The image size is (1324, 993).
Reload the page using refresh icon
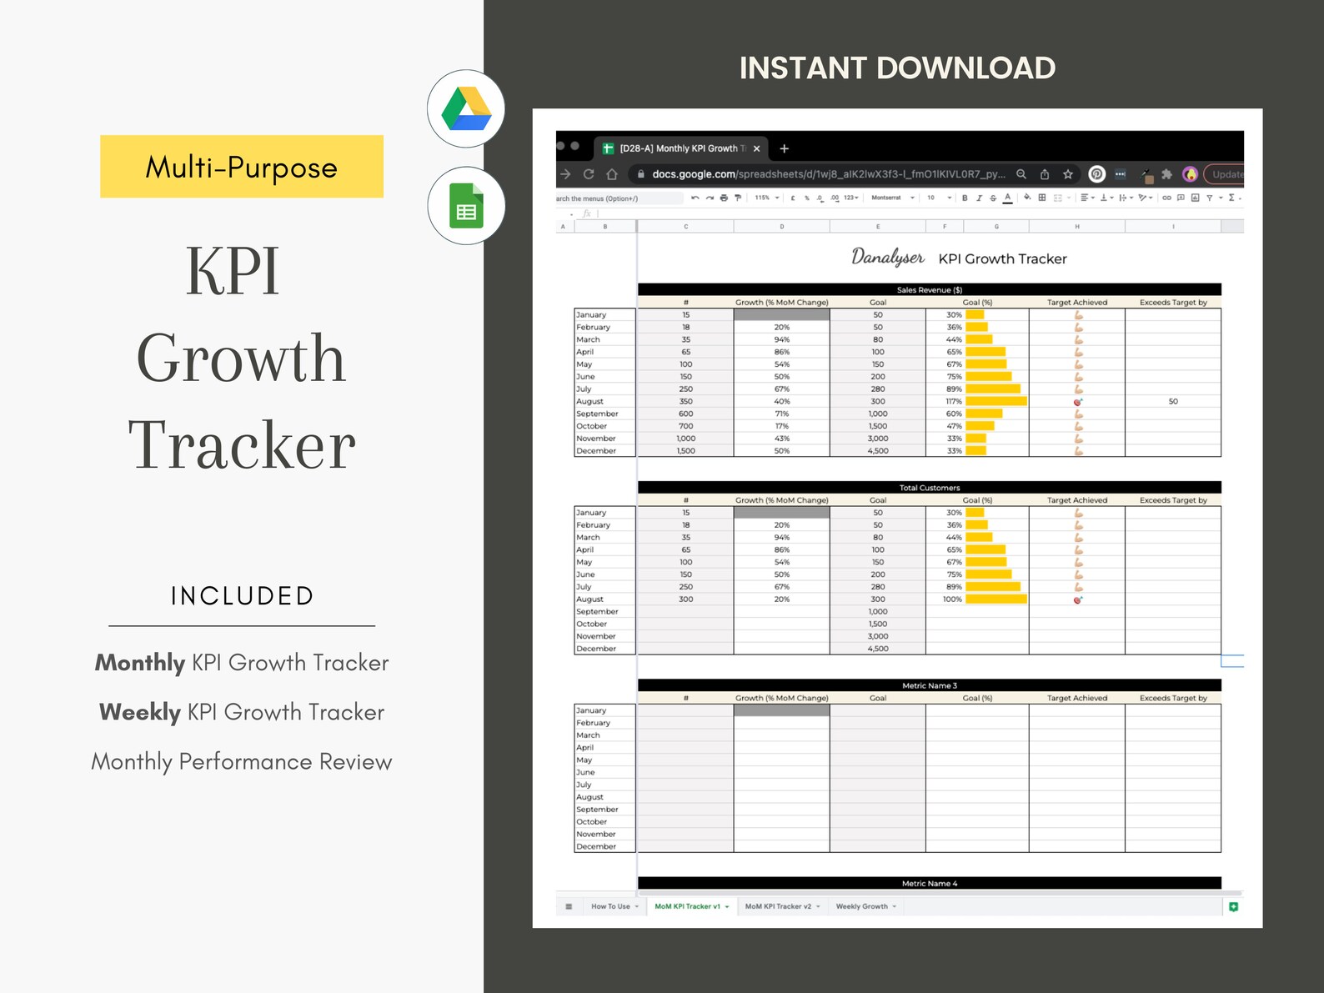(x=589, y=174)
